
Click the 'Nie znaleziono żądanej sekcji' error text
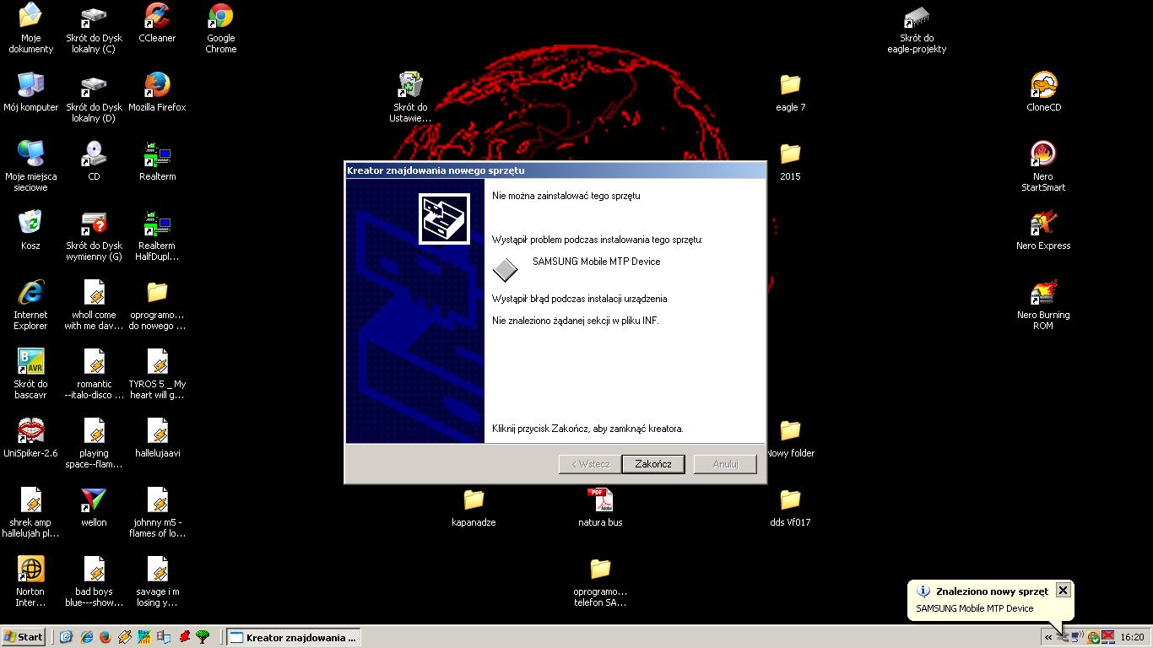(x=575, y=321)
